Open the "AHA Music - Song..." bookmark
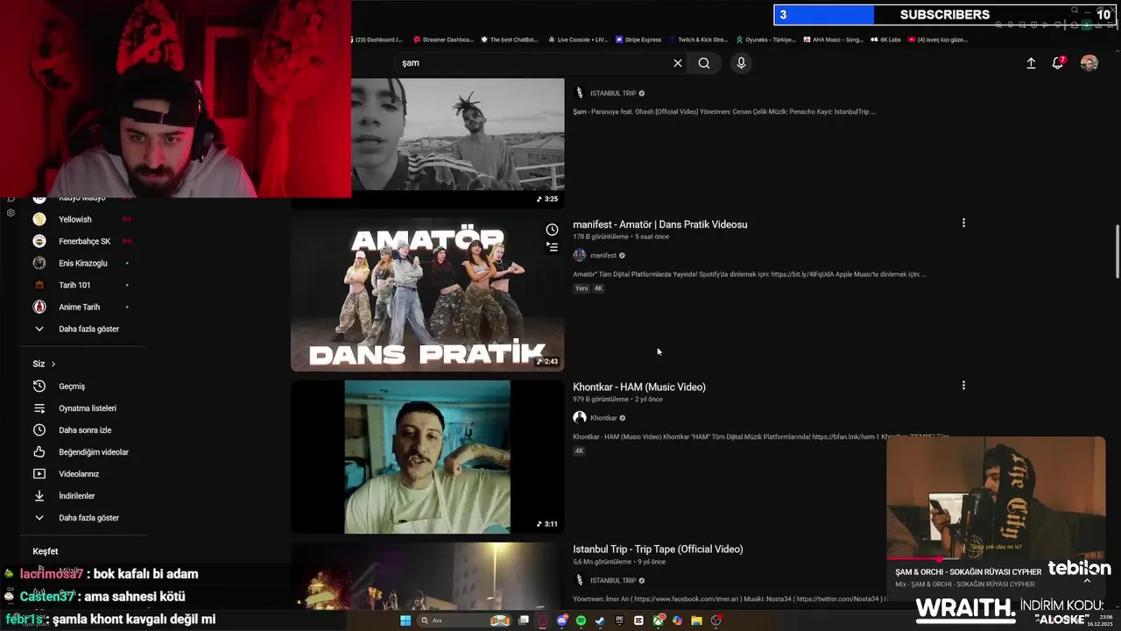This screenshot has width=1121, height=631. tap(833, 39)
